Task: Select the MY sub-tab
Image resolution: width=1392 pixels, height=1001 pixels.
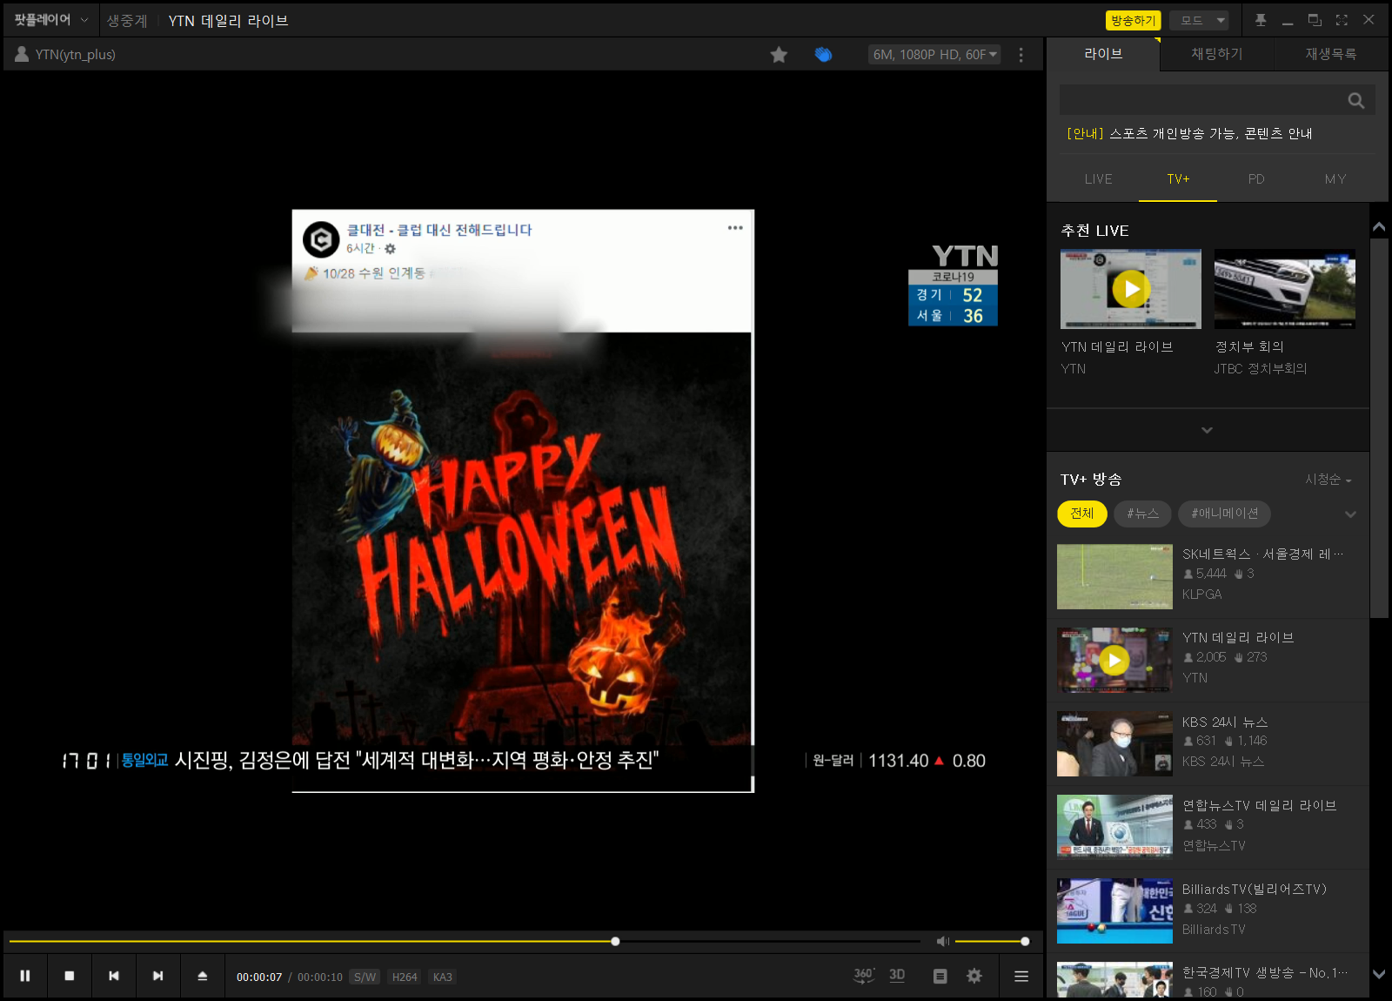Action: tap(1335, 179)
